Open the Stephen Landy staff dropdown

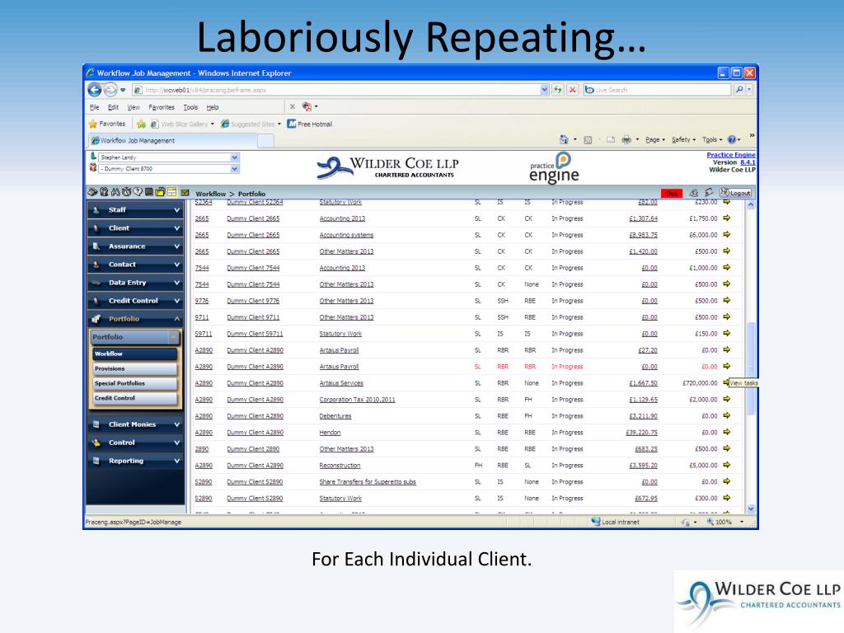[168, 157]
